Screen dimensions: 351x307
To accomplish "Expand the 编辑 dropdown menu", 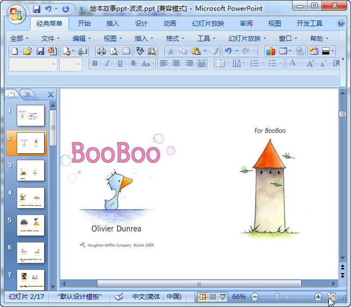I will tap(82, 39).
